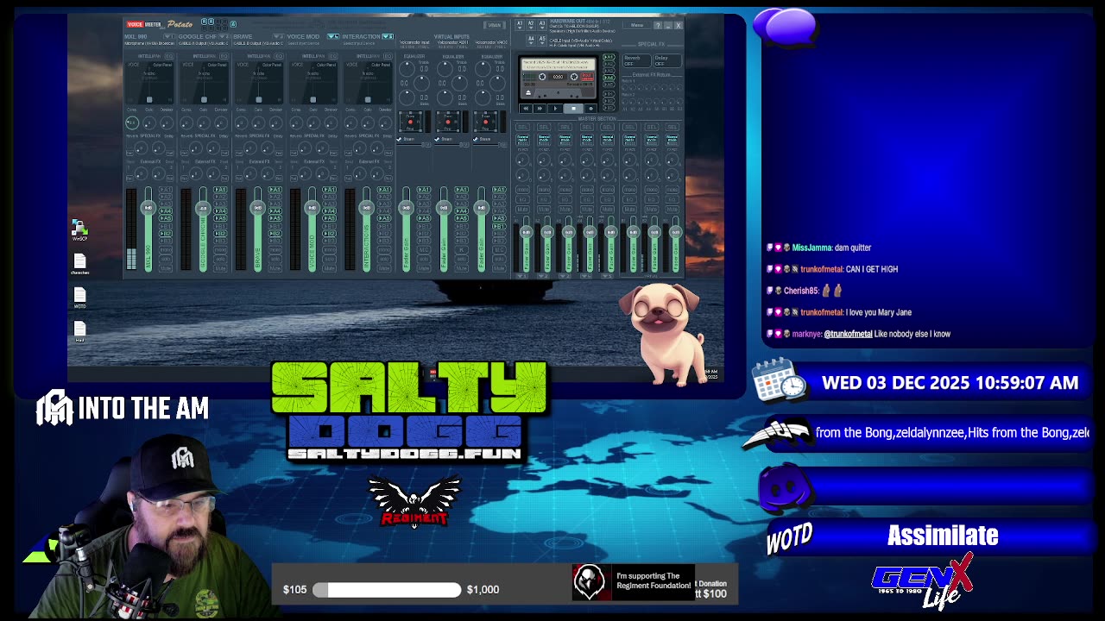Click the stop button on cassette recorder
Screen dimensions: 1105x621
pos(573,109)
